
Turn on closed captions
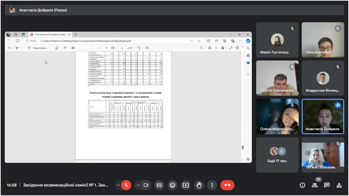160,185
